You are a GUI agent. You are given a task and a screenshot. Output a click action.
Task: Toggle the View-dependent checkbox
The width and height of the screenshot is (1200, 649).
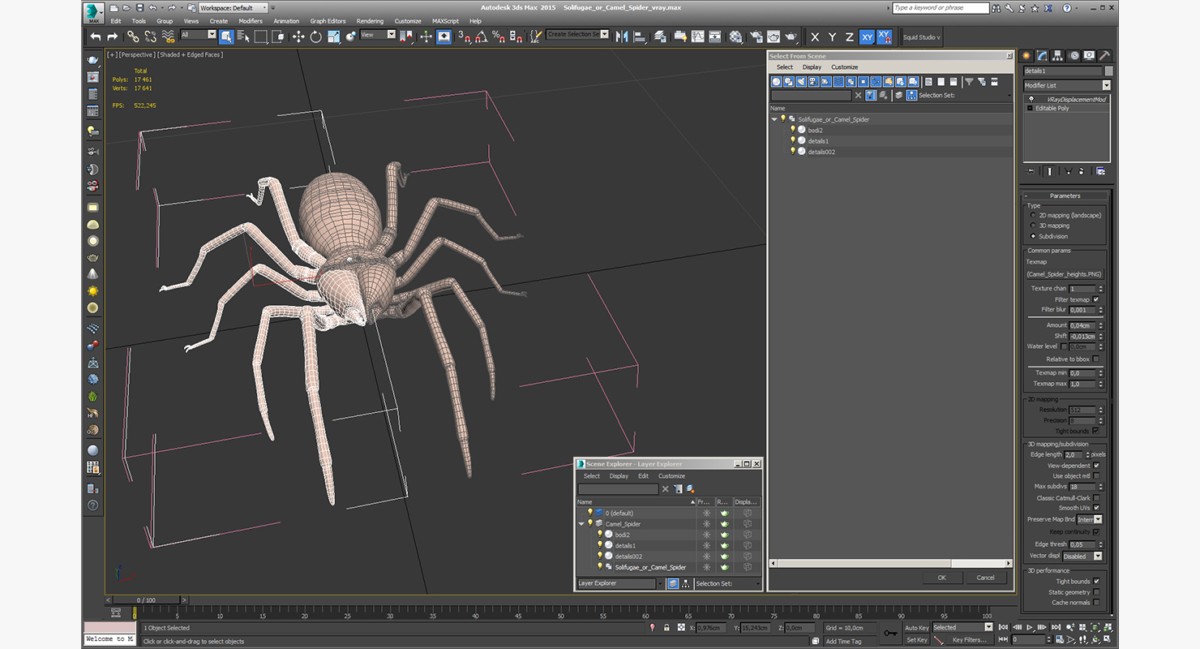click(1096, 466)
